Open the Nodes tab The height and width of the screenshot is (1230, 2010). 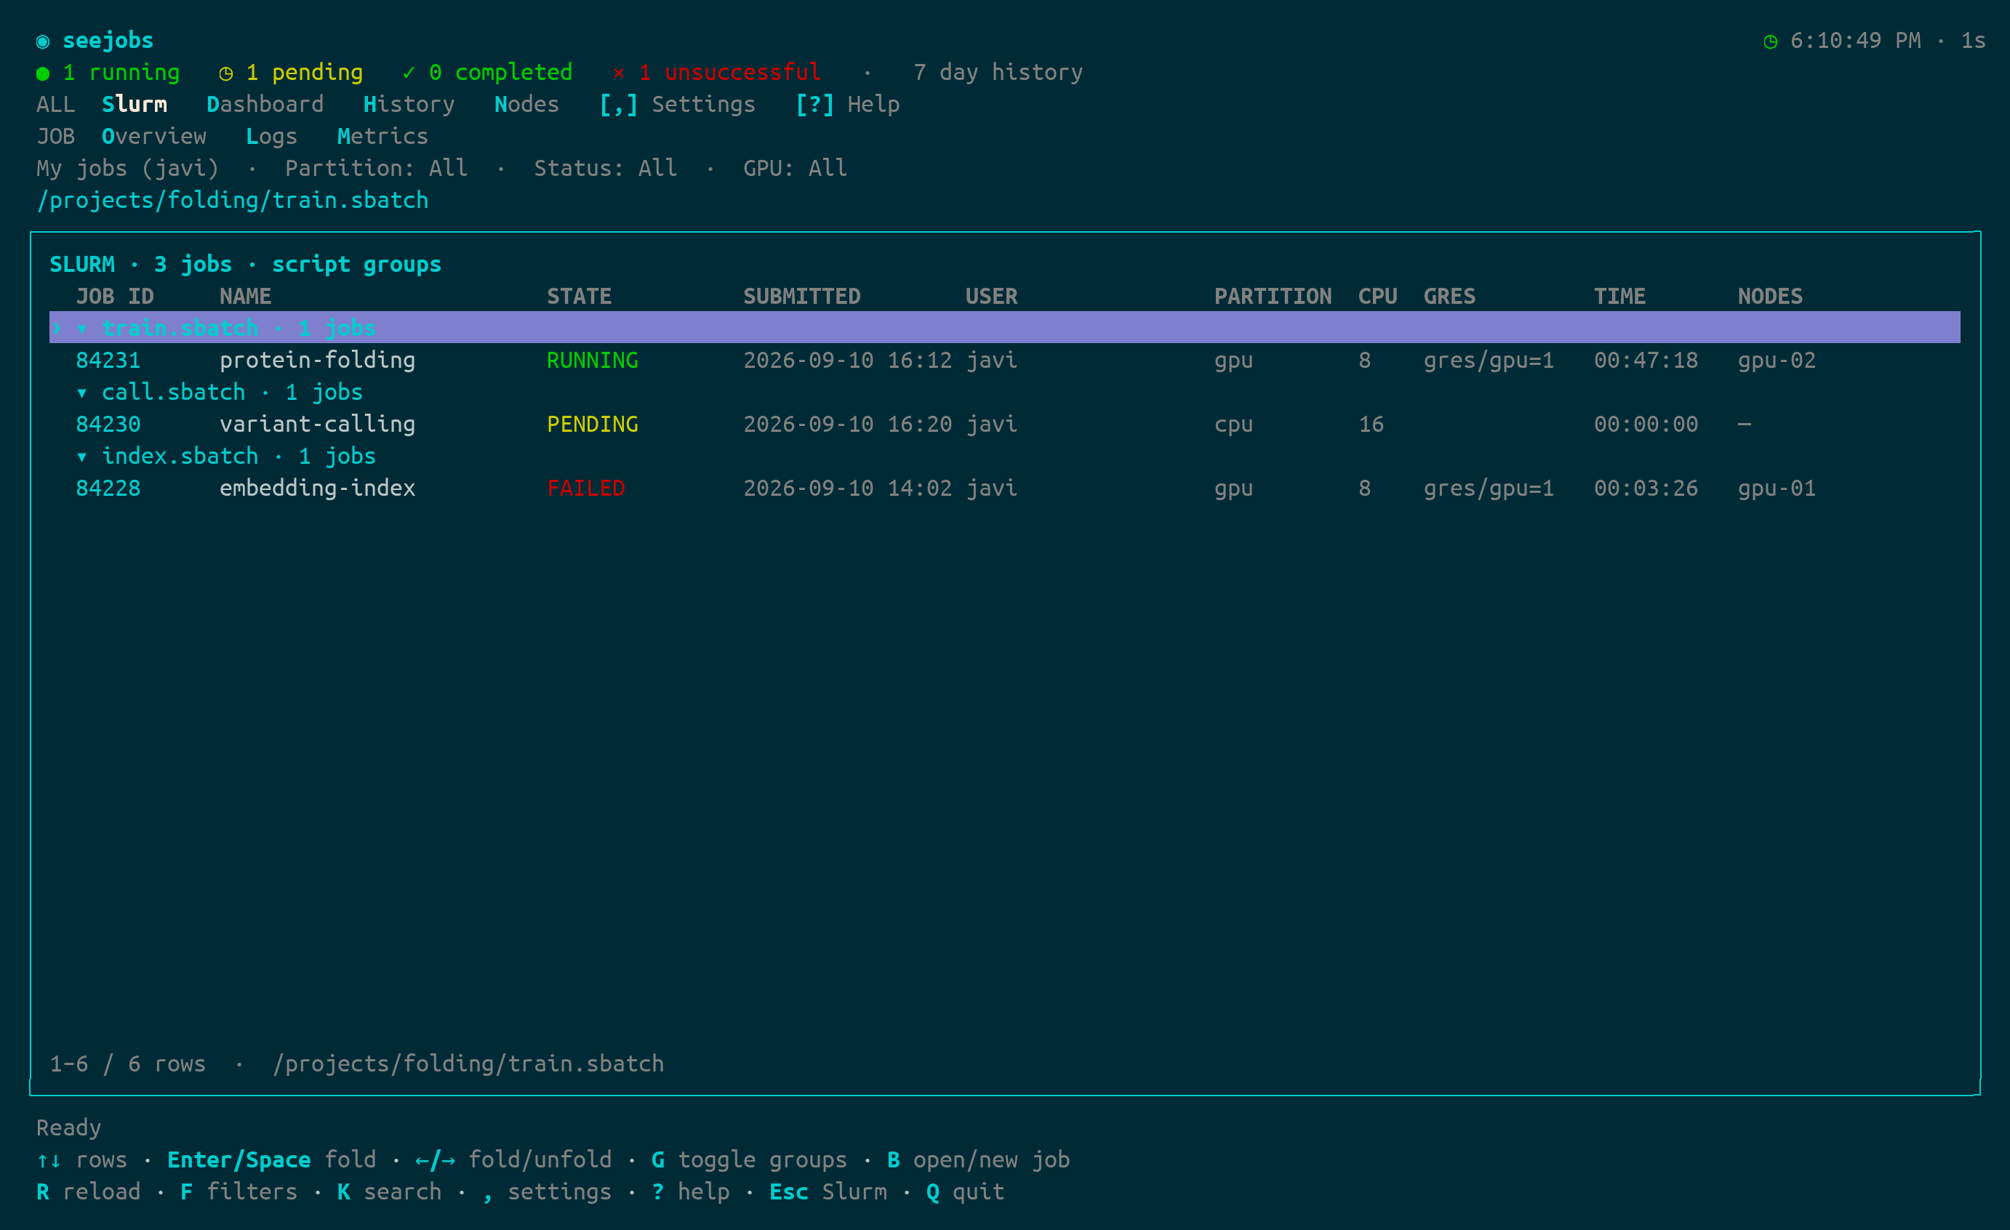click(x=527, y=105)
